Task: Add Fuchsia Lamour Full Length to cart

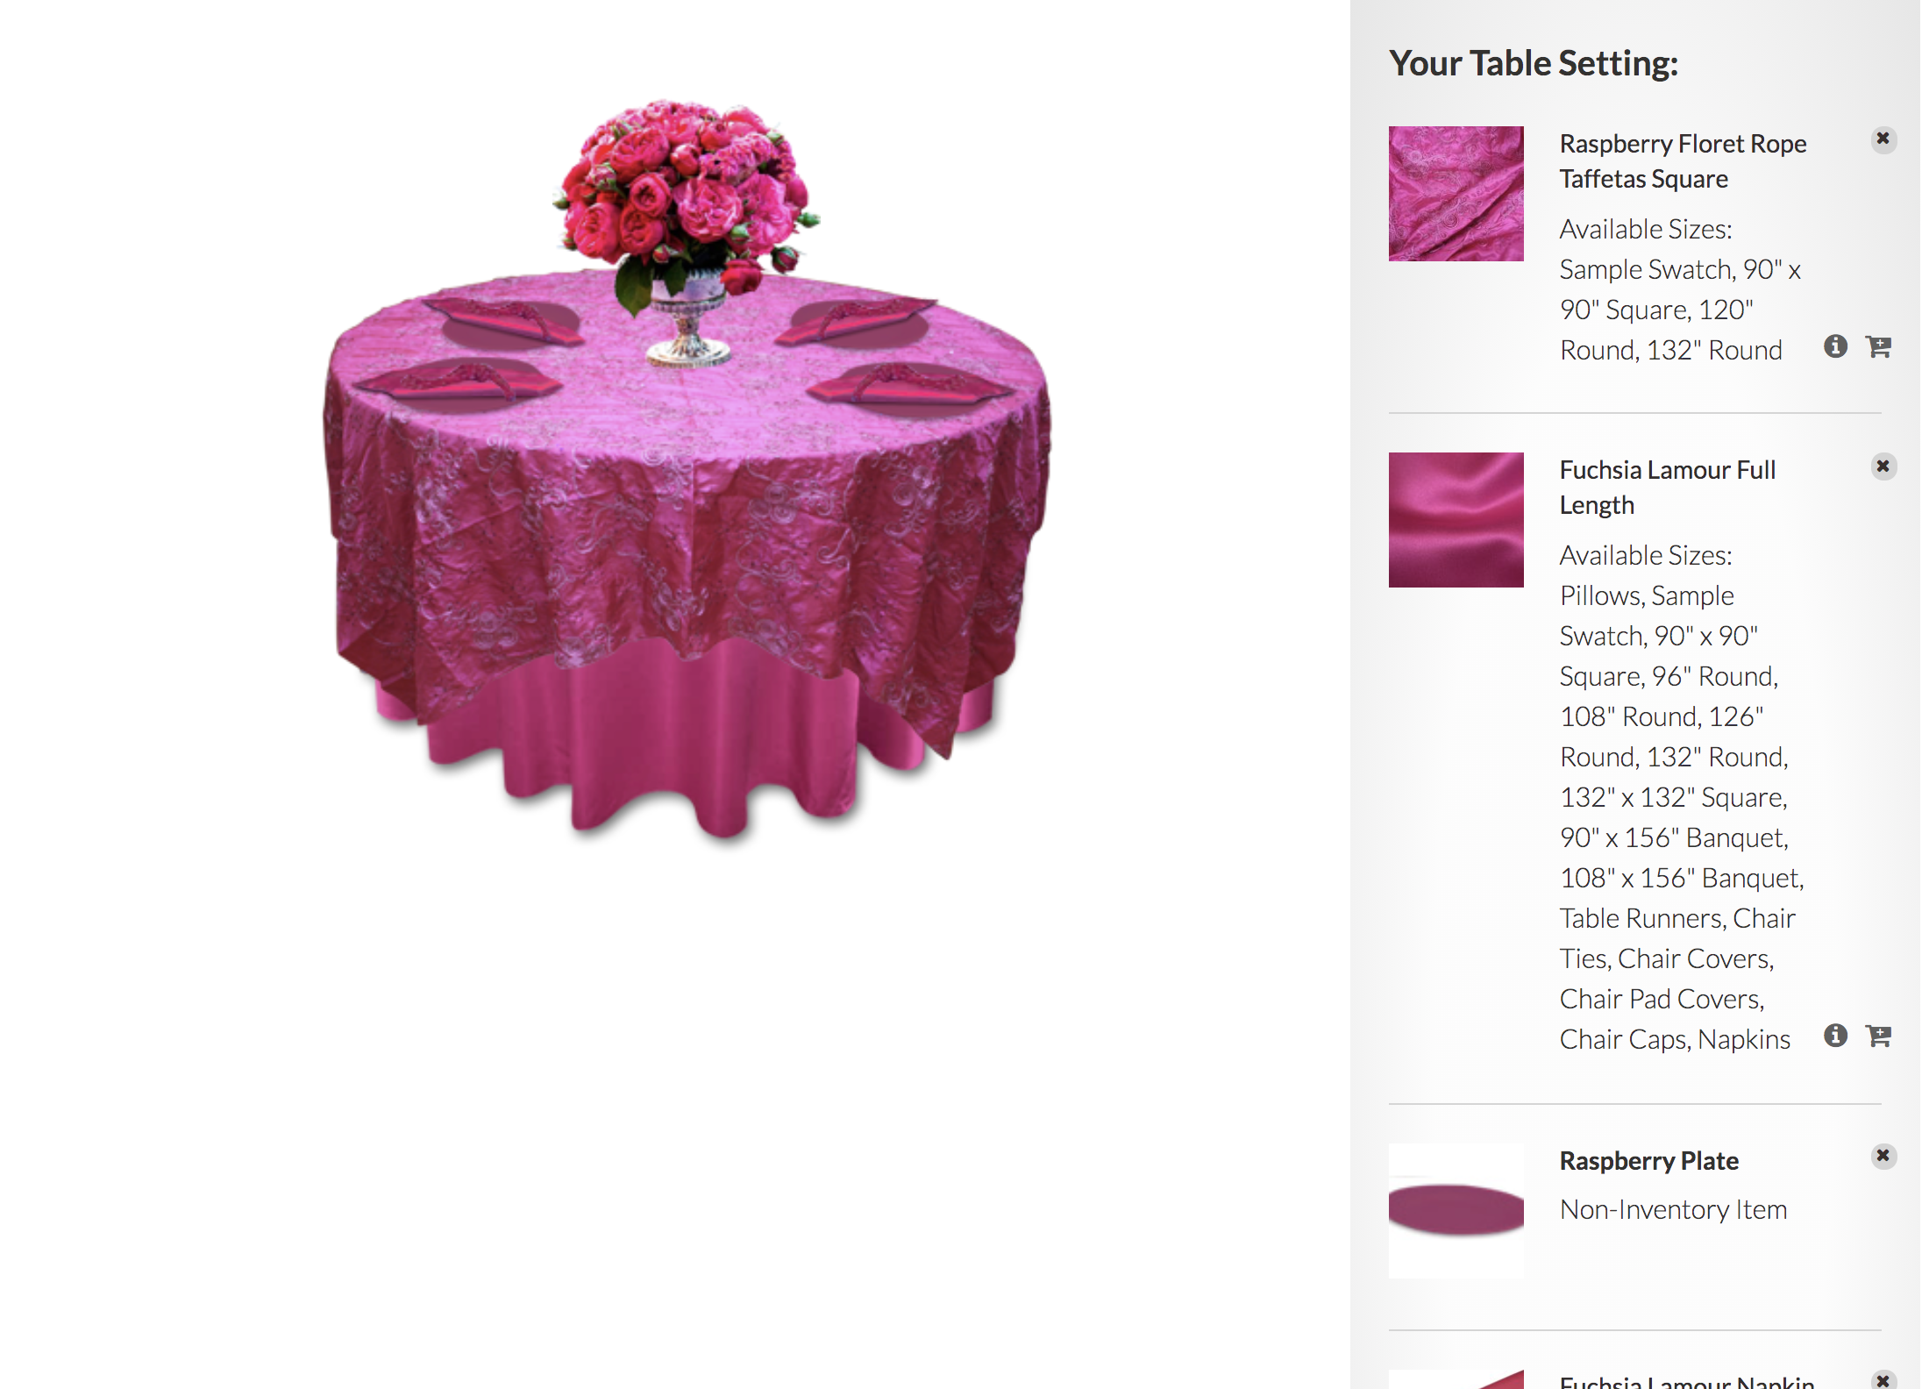Action: coord(1878,1036)
